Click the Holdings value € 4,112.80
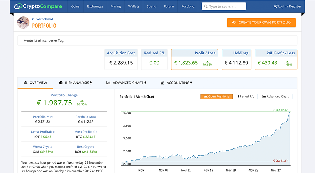The image size is (315, 173). coord(237,63)
